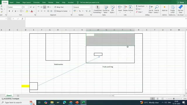187x105 pixels.
Task: Add a new sheet with plus icon
Action: pyautogui.click(x=18, y=96)
